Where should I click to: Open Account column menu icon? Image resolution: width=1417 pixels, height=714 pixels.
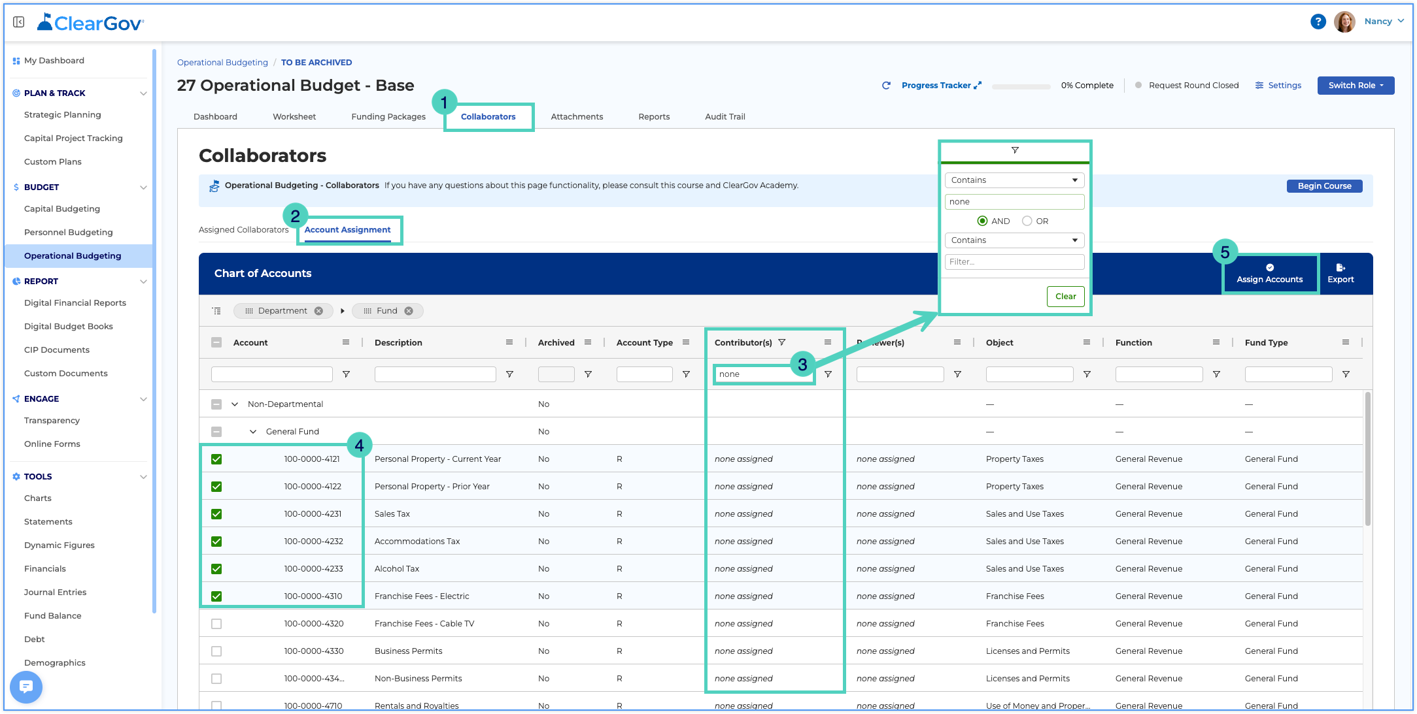346,342
